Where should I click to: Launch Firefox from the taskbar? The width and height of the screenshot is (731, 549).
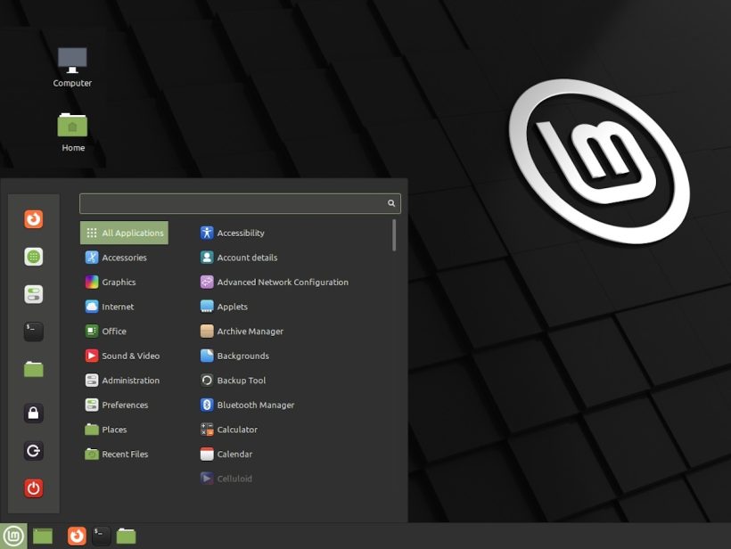76,536
